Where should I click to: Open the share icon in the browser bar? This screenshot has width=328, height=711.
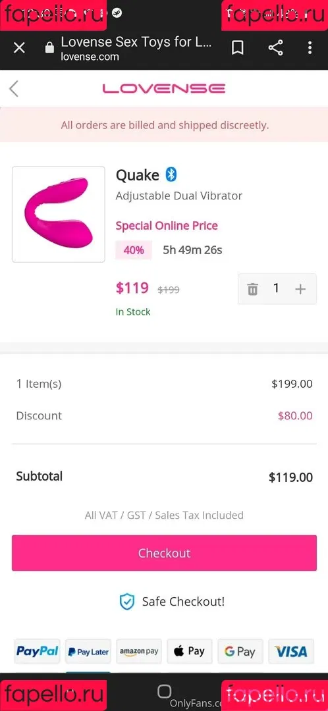click(x=275, y=47)
